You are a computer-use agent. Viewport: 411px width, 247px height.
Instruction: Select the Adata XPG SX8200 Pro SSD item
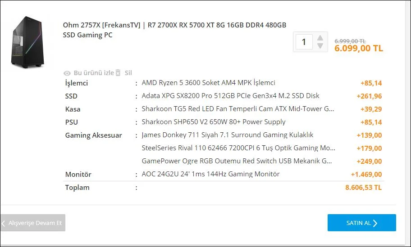pos(230,96)
